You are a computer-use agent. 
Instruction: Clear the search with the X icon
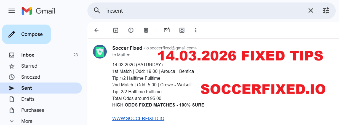311,11
